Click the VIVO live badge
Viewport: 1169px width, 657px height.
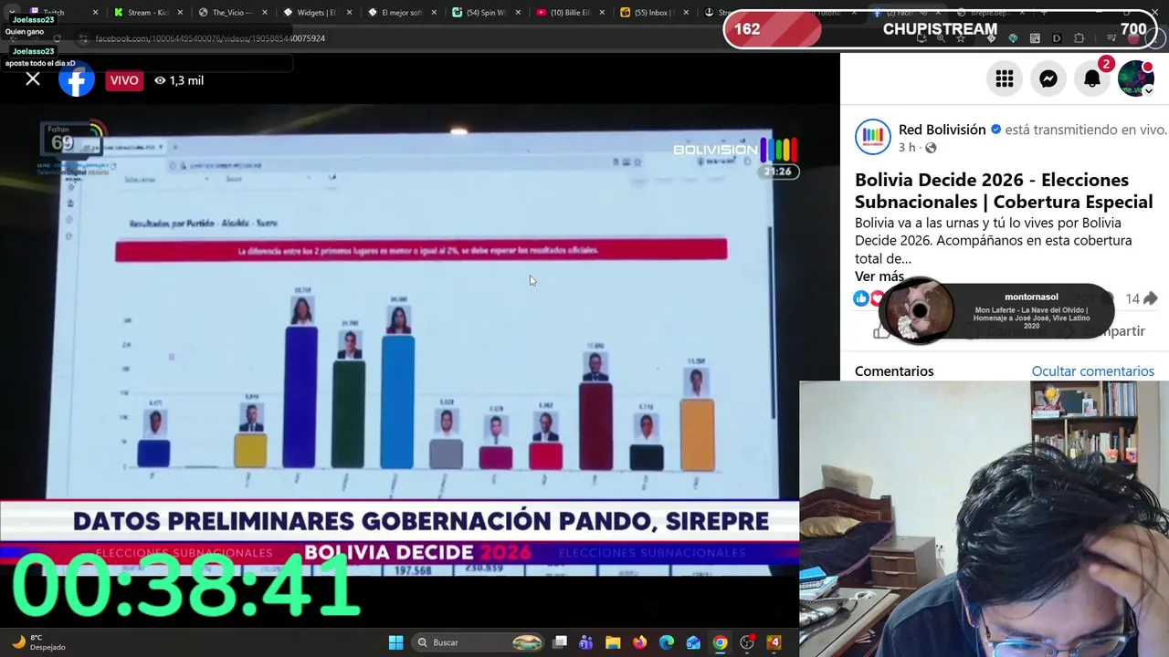click(124, 80)
